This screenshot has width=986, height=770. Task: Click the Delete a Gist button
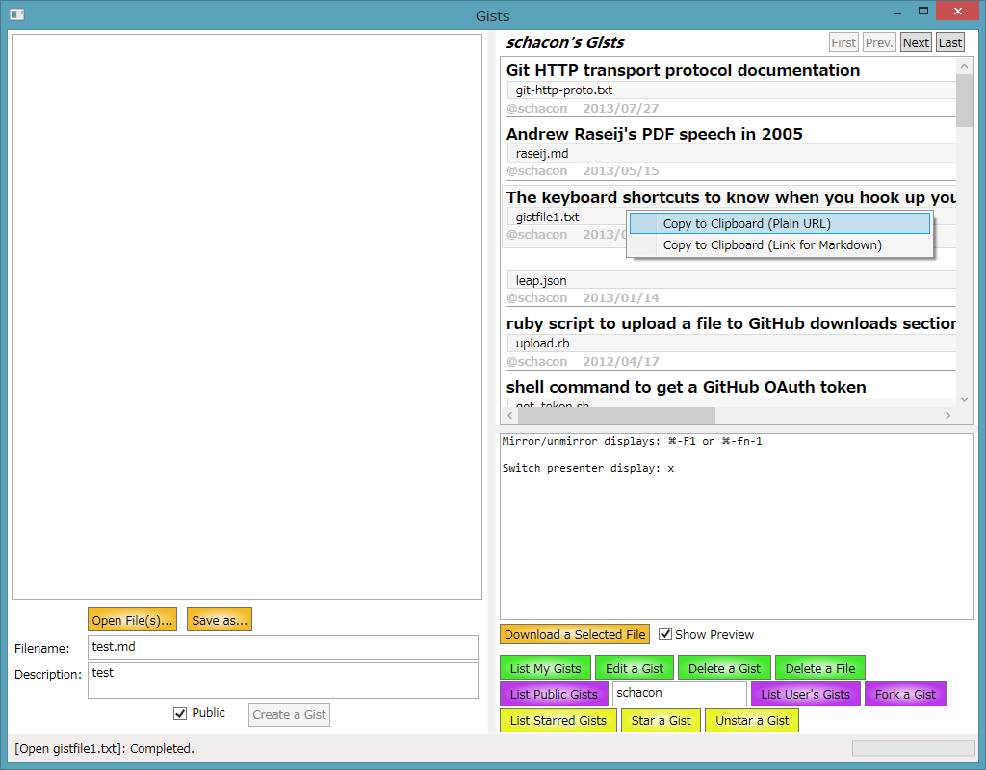click(x=724, y=668)
